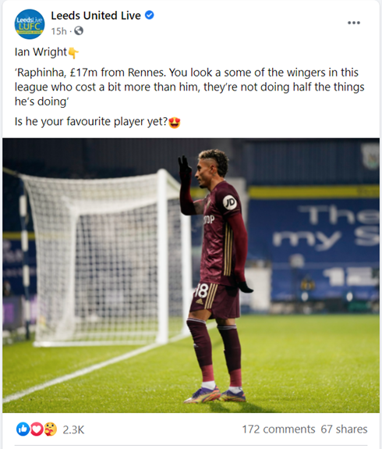Click the 15h post timestamp

[x=58, y=31]
